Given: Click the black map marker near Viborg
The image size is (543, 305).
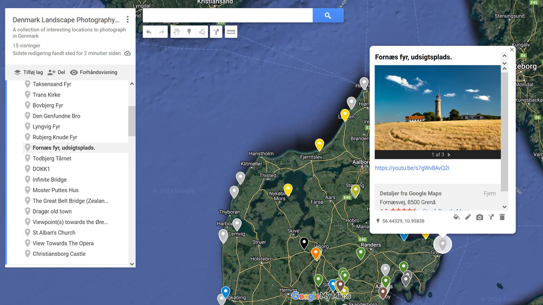Looking at the screenshot, I should point(304,243).
